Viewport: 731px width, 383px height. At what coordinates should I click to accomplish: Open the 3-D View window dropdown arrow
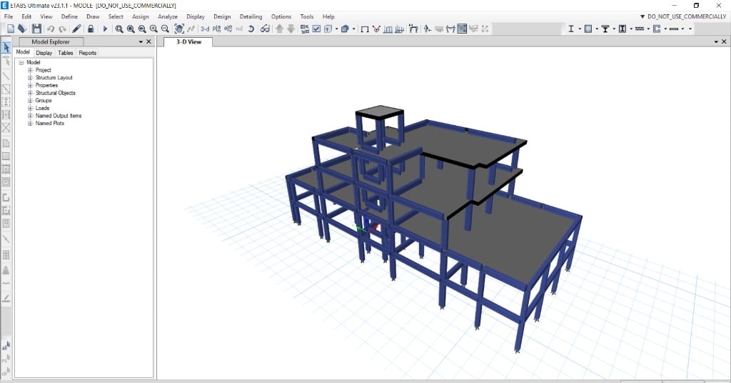[x=716, y=42]
